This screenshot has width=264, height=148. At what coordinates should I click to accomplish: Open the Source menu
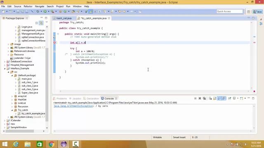17,7
